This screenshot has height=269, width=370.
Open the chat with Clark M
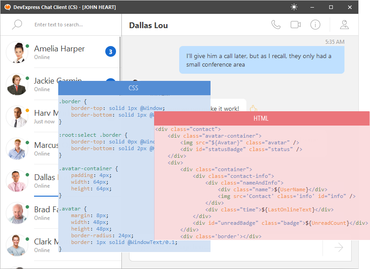(x=46, y=241)
